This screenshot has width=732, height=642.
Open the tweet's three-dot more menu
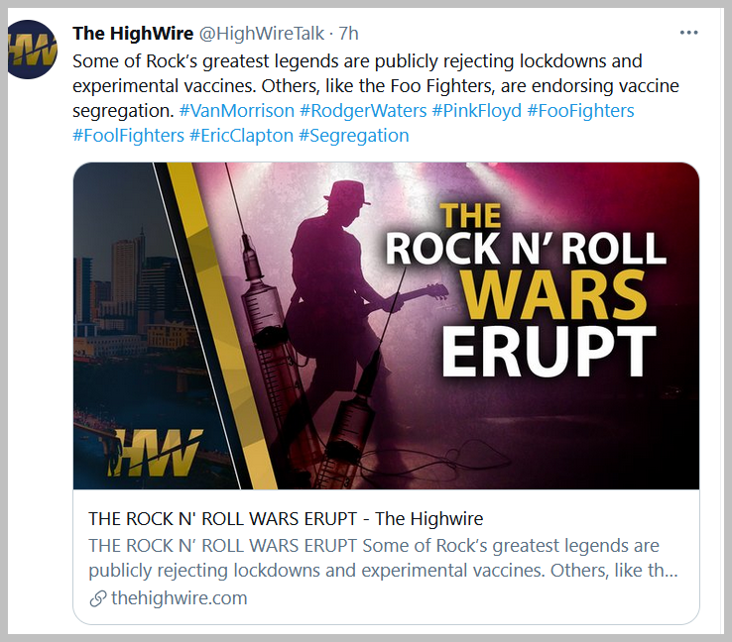pyautogui.click(x=688, y=33)
